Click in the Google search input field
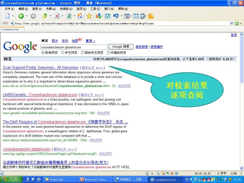Screen dimensions: 244x183 [74, 47]
